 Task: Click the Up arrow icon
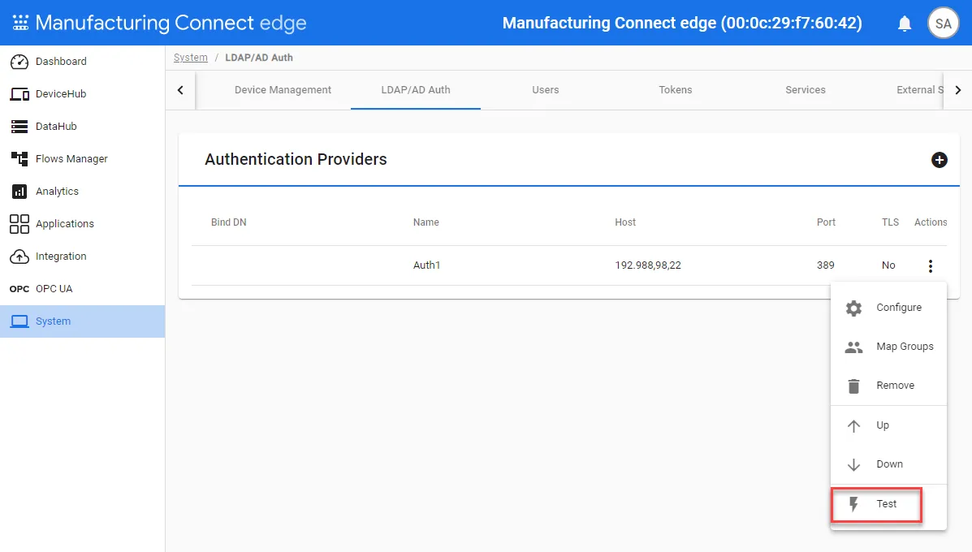click(x=853, y=425)
